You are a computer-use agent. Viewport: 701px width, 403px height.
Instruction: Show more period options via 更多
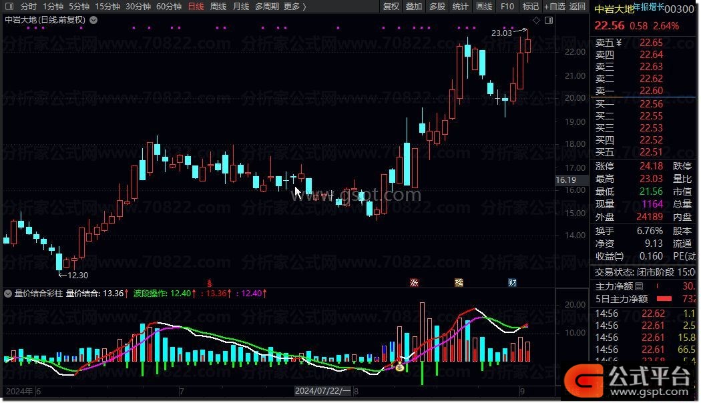click(x=295, y=7)
